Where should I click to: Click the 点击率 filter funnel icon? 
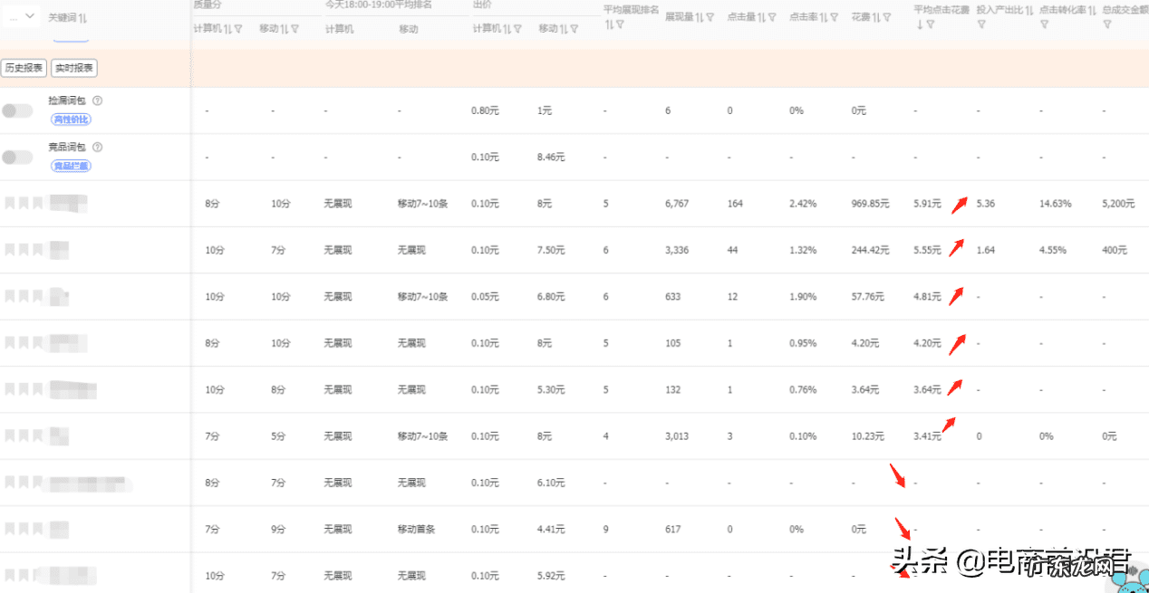pos(834,16)
